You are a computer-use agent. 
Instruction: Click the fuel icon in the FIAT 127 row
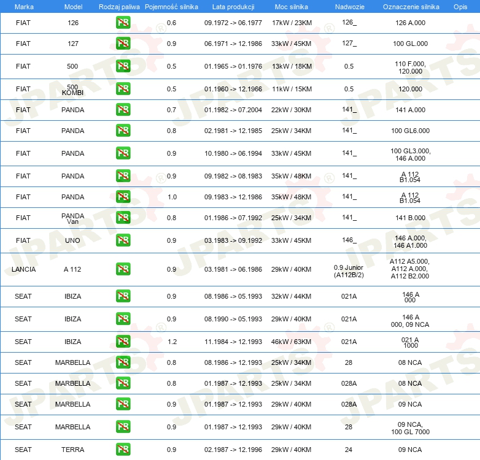coord(123,44)
